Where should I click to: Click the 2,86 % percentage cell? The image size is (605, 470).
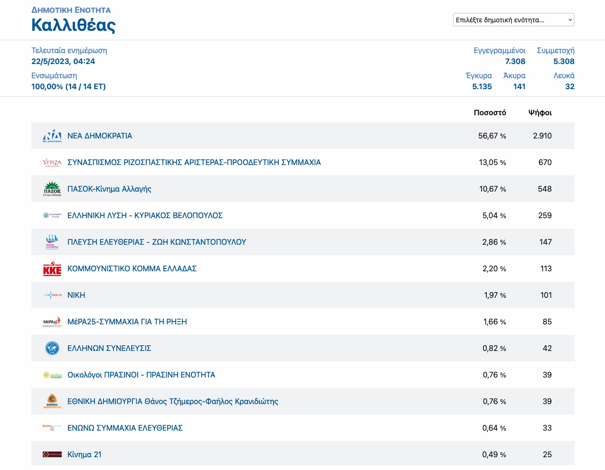(494, 242)
